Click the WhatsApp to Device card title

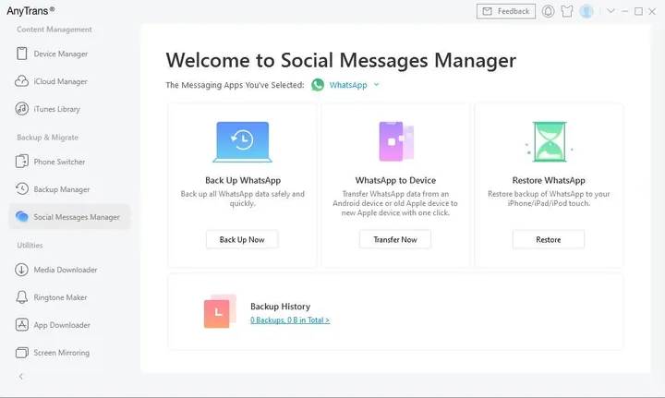point(395,180)
